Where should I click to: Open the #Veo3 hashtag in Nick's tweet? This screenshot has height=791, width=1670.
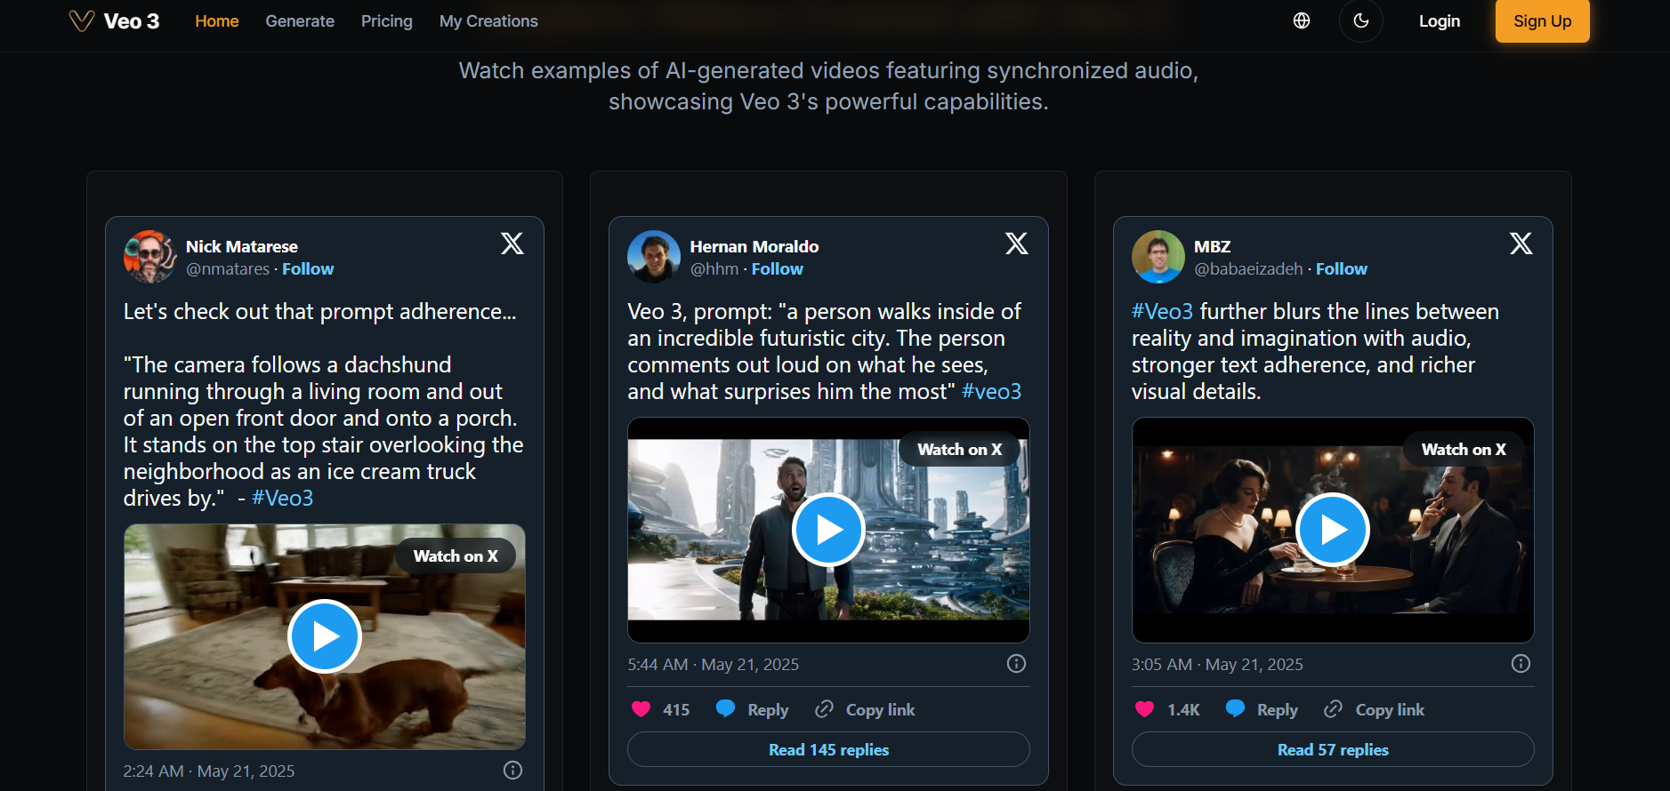click(282, 498)
